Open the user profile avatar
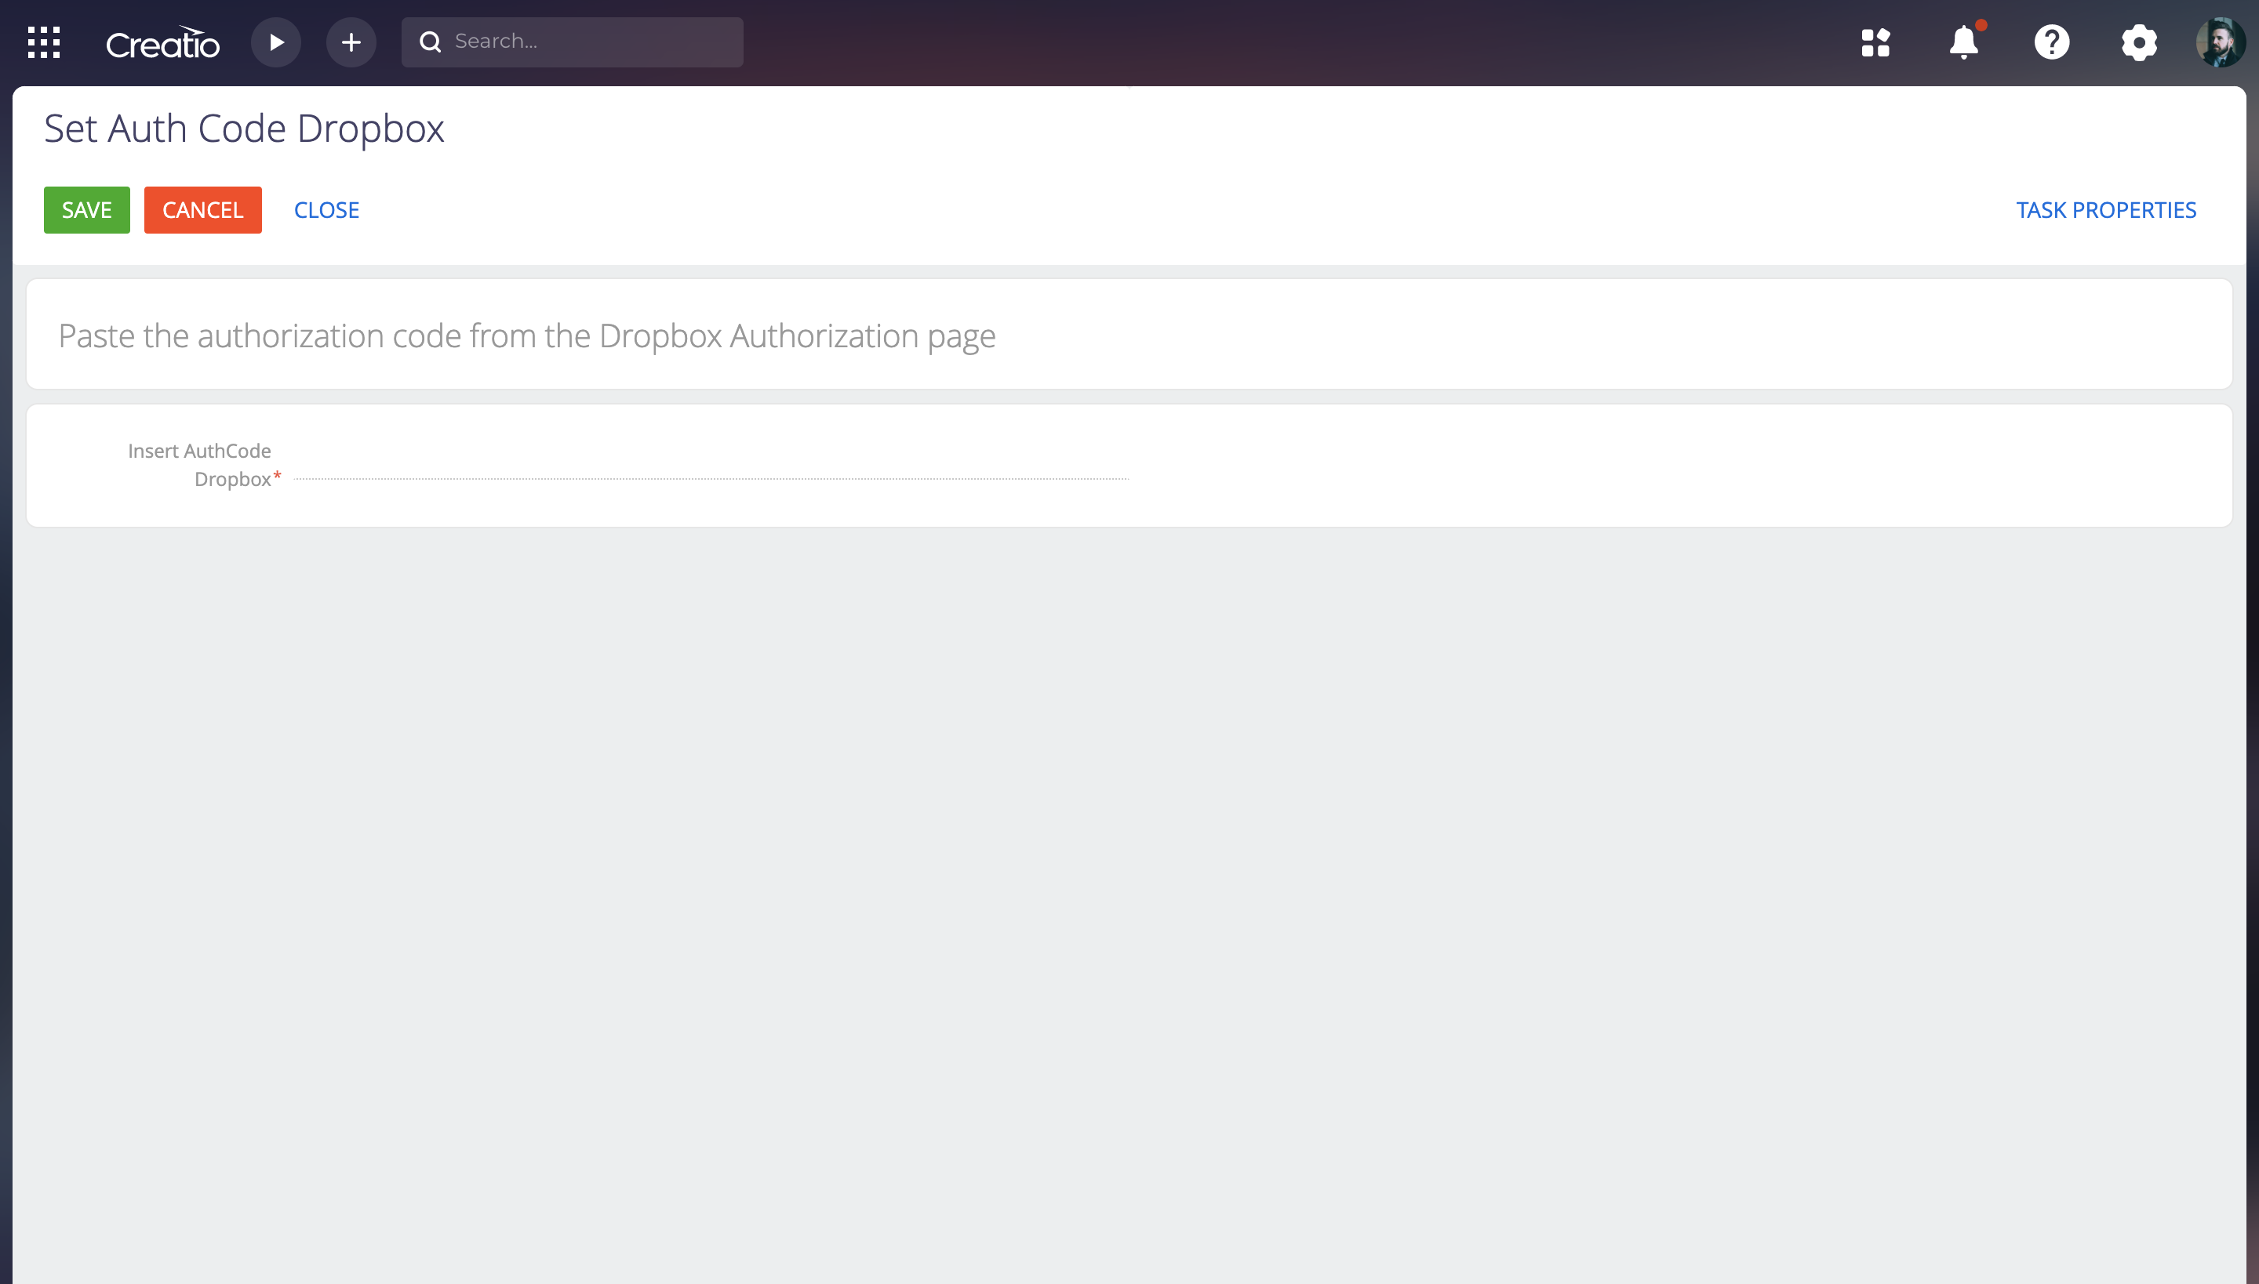The image size is (2259, 1284). (x=2220, y=42)
